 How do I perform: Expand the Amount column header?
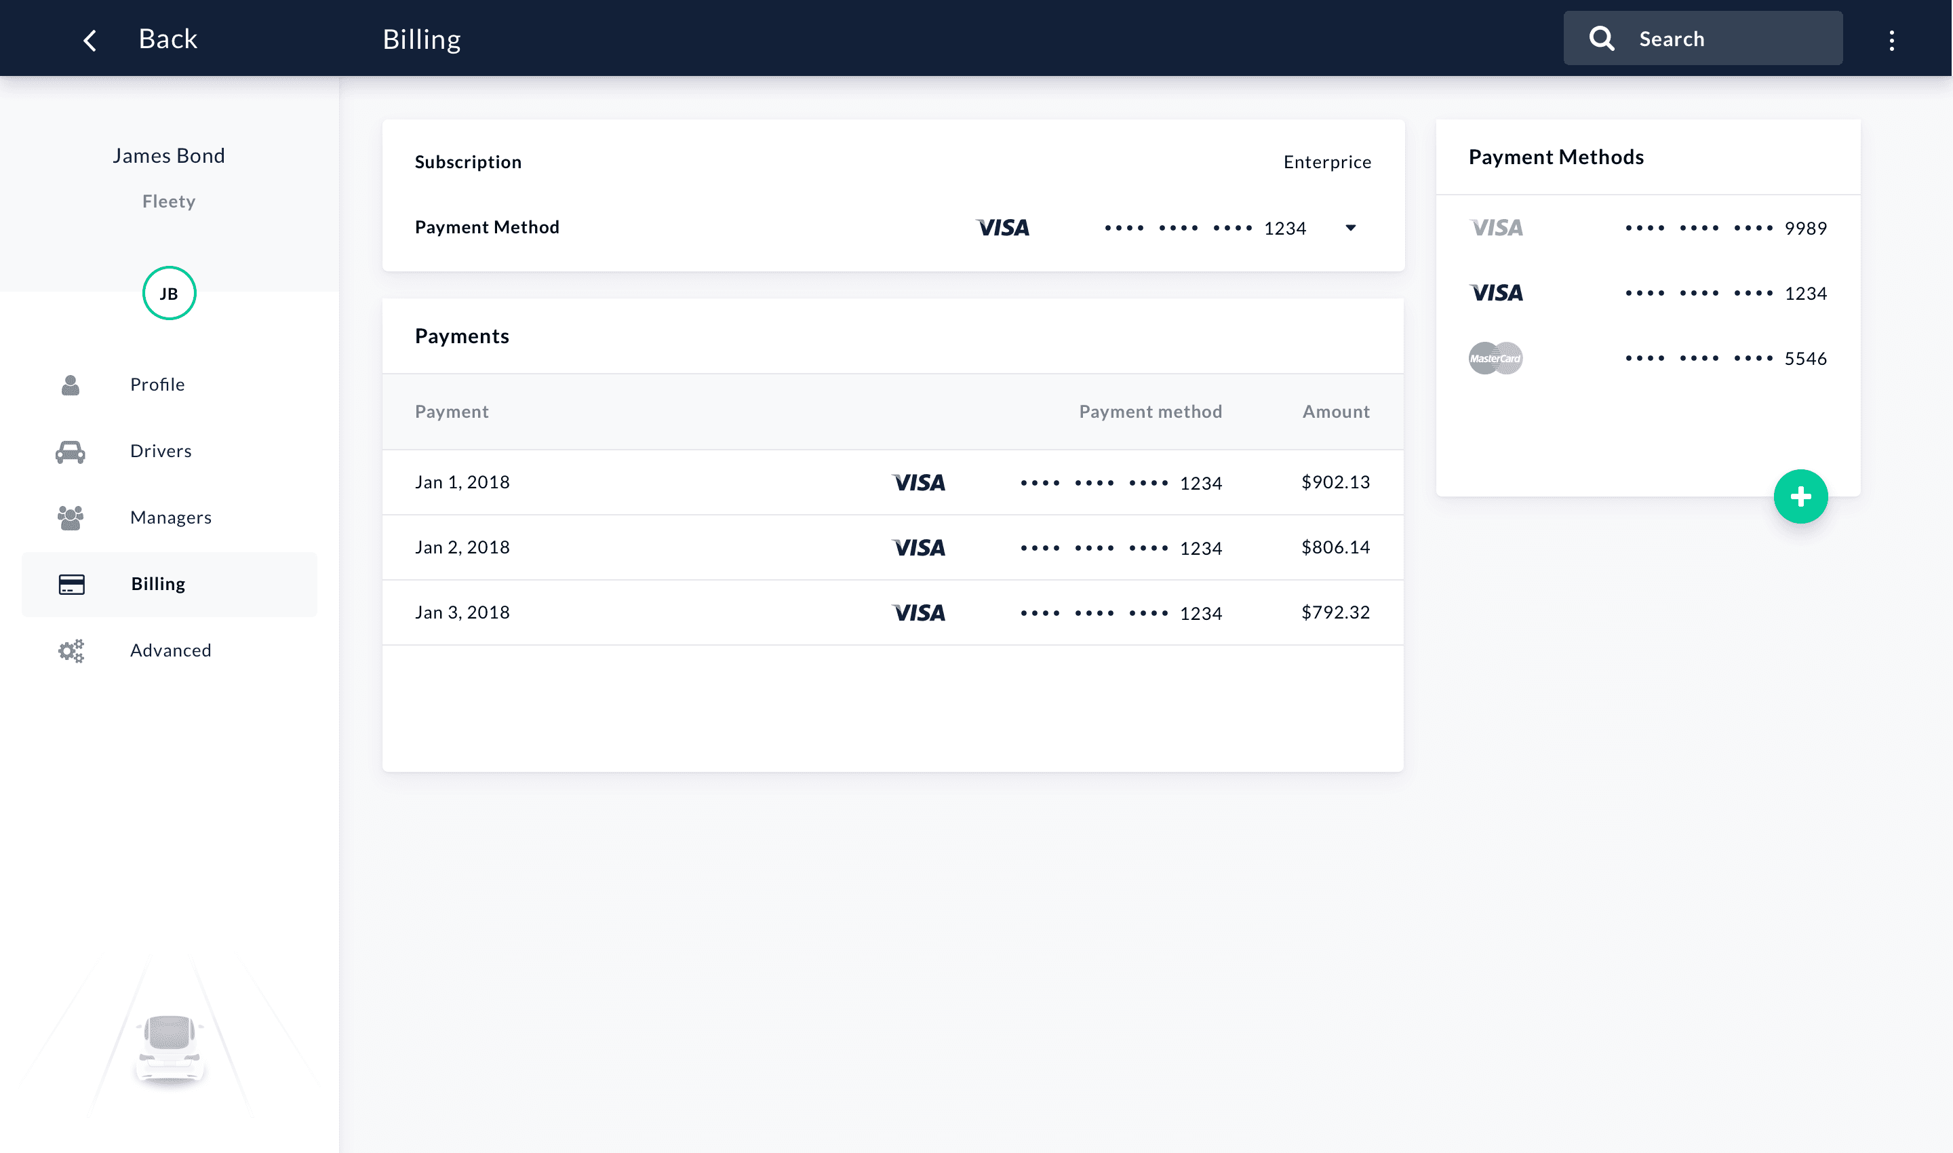[1335, 411]
